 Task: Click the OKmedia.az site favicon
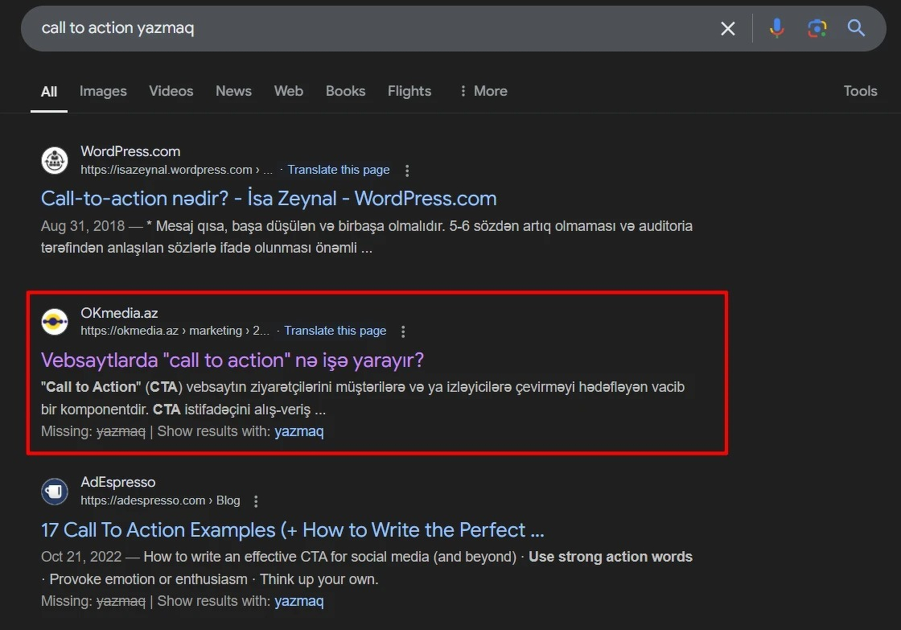55,322
